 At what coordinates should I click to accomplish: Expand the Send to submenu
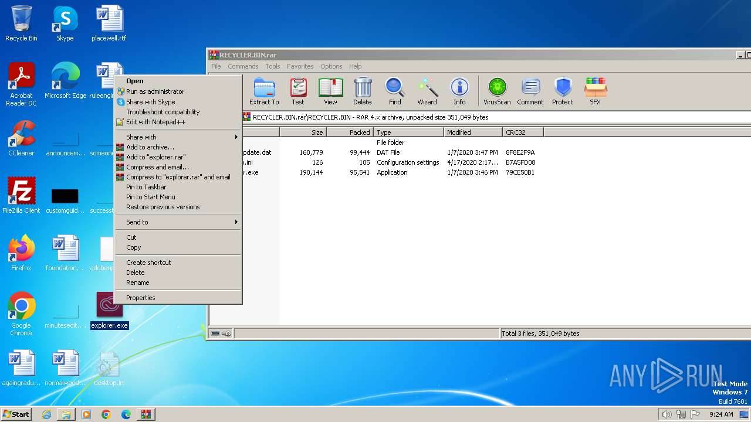178,222
